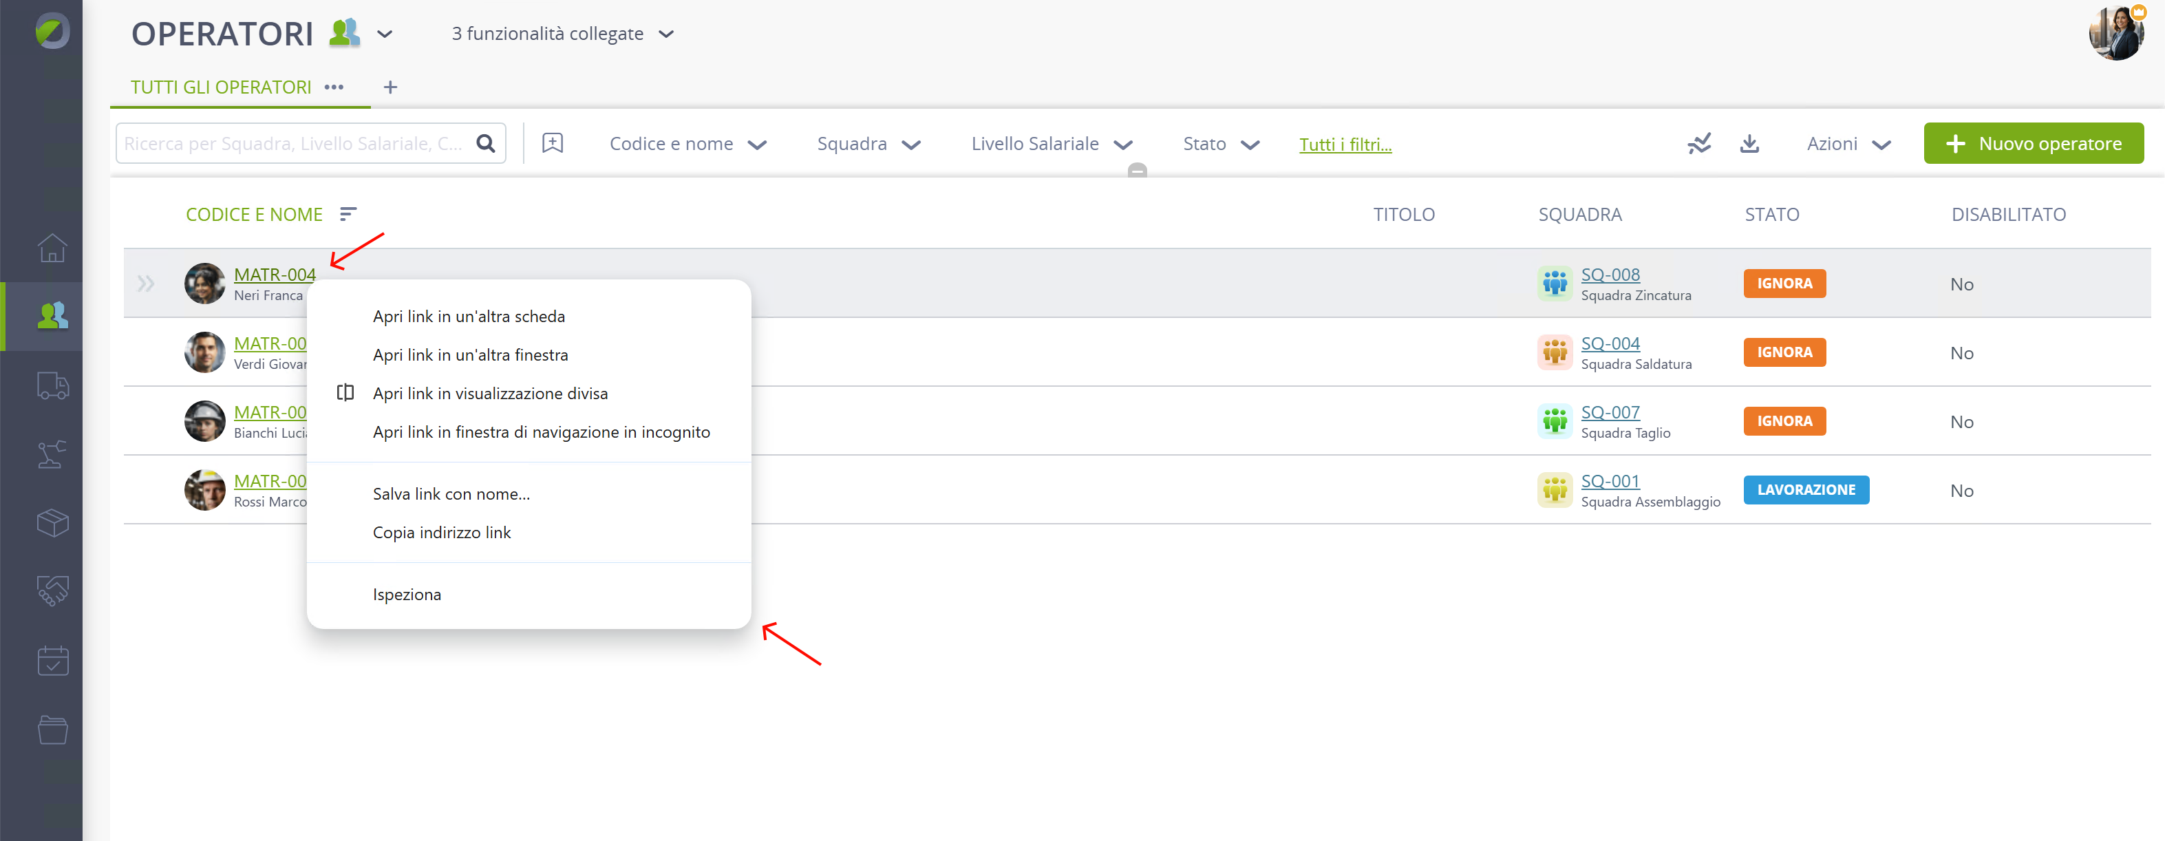
Task: Click the Nuovo operatore button
Action: [x=2033, y=143]
